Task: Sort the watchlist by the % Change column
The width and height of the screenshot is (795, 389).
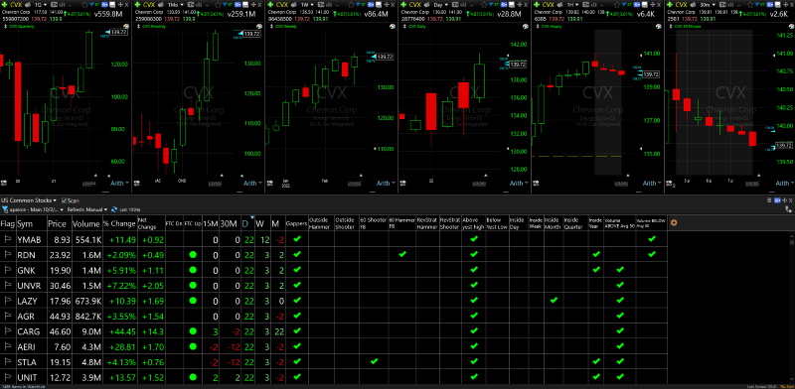Action: (119, 223)
